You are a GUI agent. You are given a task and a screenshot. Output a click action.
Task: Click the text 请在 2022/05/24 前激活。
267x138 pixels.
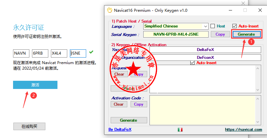click(x=36, y=68)
